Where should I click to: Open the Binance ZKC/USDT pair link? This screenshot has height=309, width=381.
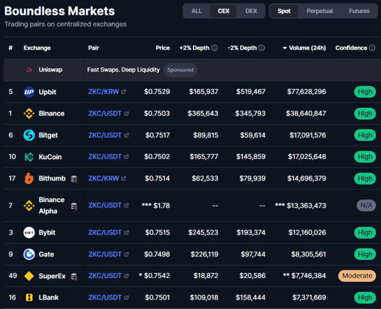(x=105, y=114)
